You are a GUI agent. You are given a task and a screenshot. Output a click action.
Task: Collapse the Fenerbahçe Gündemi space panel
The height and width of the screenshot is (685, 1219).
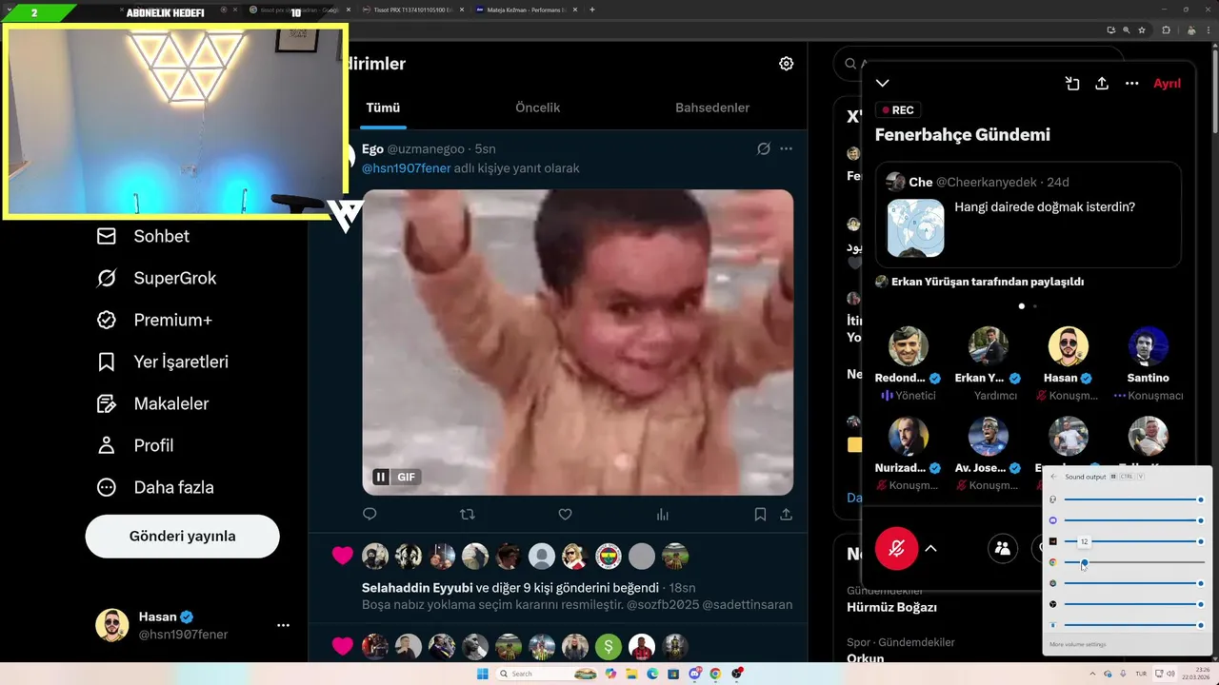click(883, 84)
